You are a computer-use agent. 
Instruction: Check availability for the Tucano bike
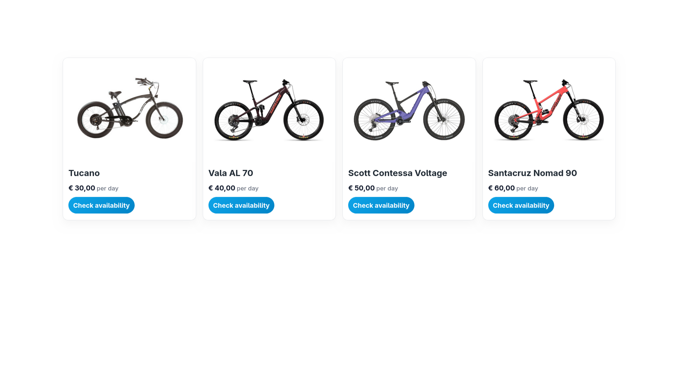101,205
